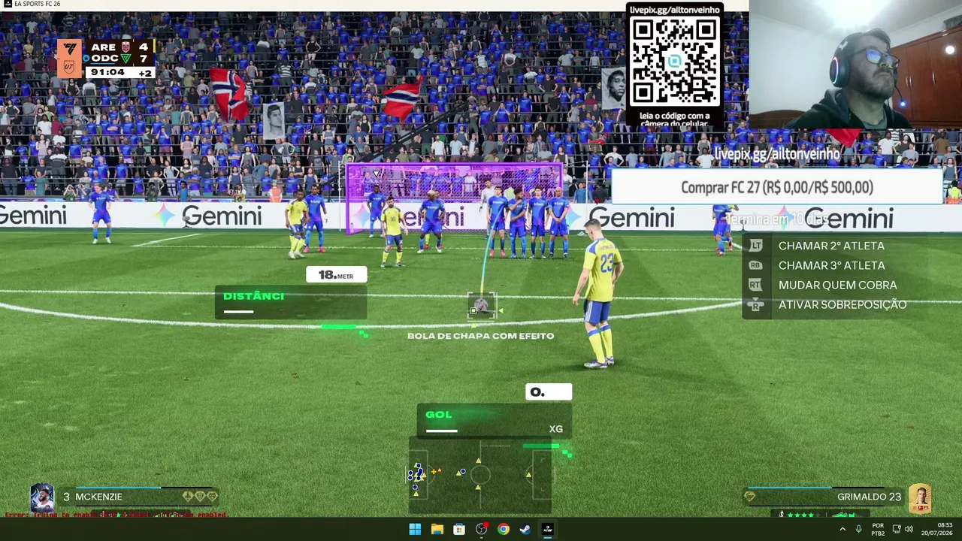
Task: Click the 18 metres distance label
Action: 336,275
